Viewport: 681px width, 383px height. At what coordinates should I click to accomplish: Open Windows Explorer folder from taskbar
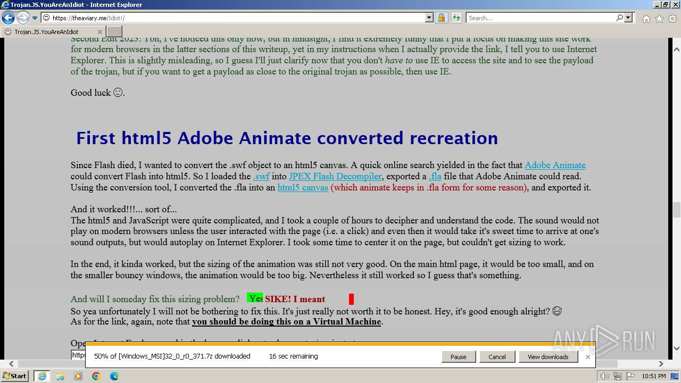pyautogui.click(x=60, y=376)
